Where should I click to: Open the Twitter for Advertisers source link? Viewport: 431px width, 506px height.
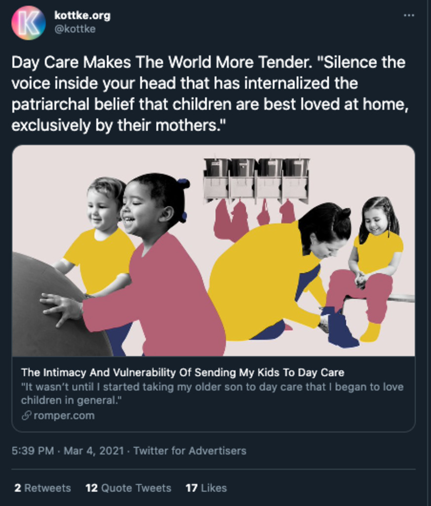coord(190,451)
